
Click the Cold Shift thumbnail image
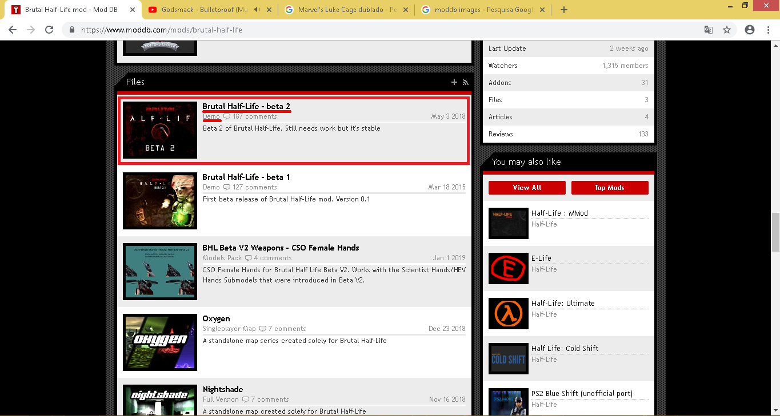509,359
